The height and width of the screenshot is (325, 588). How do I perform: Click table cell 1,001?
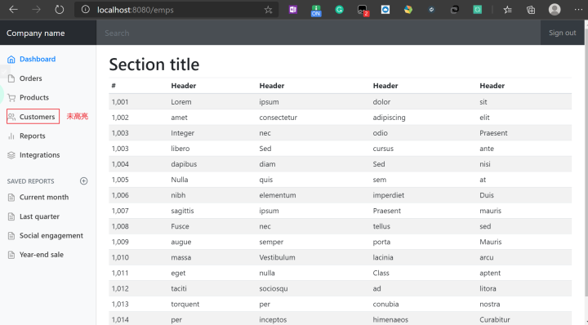pyautogui.click(x=120, y=102)
